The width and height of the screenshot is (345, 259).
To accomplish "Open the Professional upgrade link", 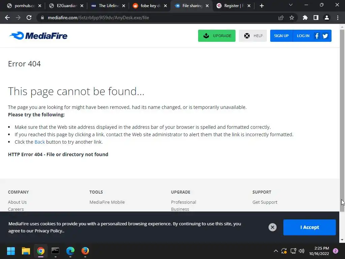I will [x=184, y=202].
